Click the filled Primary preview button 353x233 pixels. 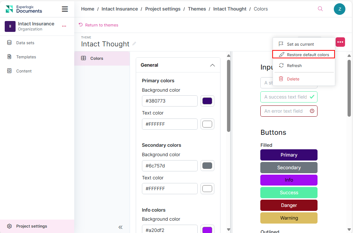[289, 155]
